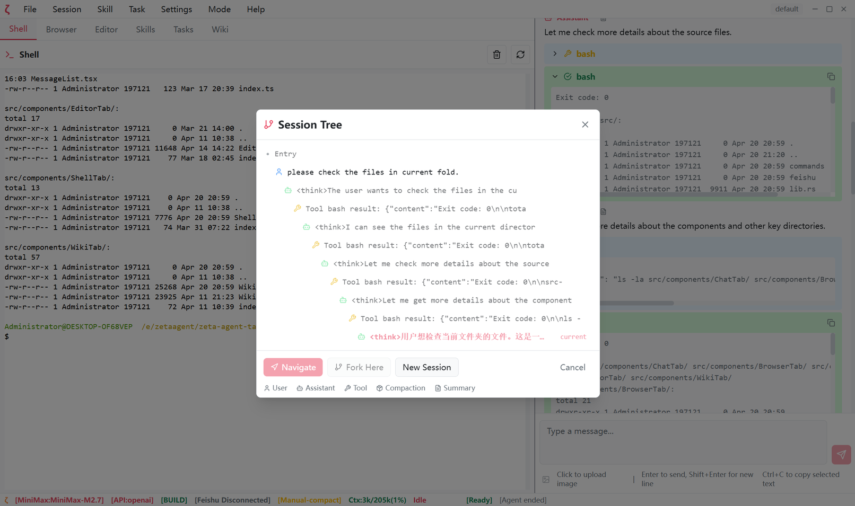Close the Session Tree dialog
The height and width of the screenshot is (506, 855).
click(584, 125)
